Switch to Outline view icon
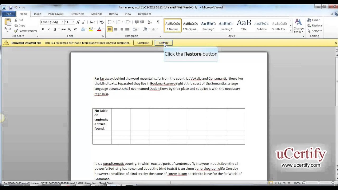The width and height of the screenshot is (338, 190). pos(284,183)
